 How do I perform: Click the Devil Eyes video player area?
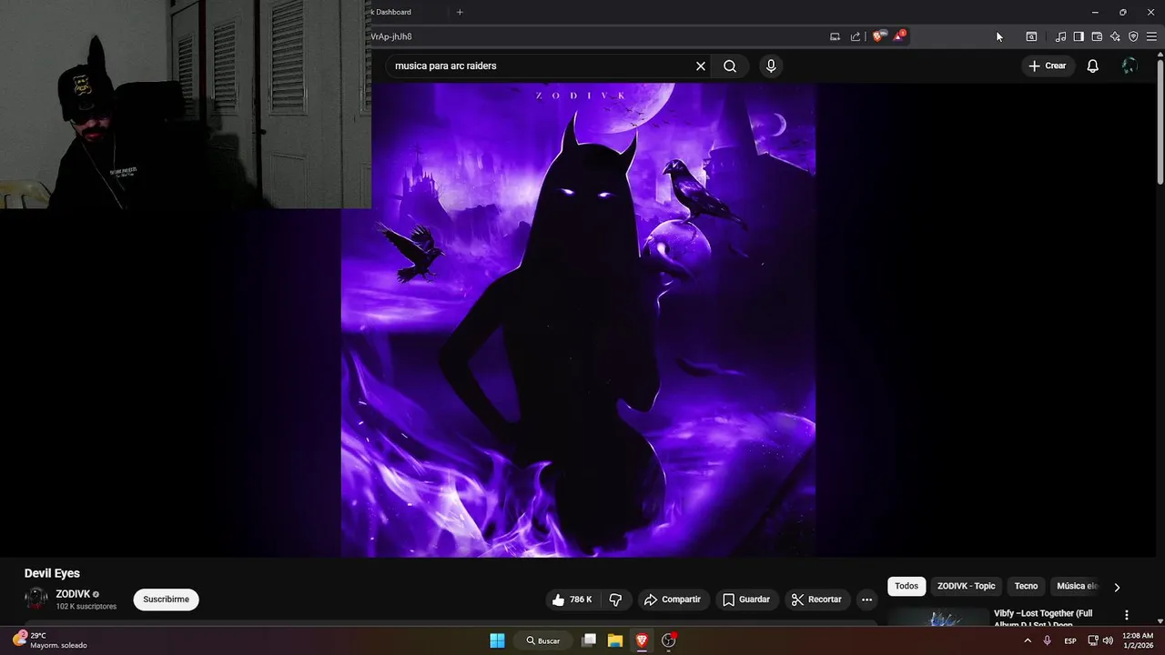[x=578, y=319]
